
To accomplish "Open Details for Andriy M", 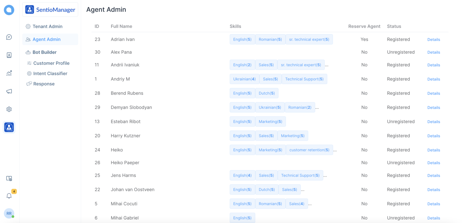I will point(433,79).
